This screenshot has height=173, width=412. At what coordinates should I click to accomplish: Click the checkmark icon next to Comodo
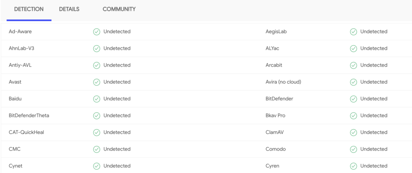tap(353, 149)
